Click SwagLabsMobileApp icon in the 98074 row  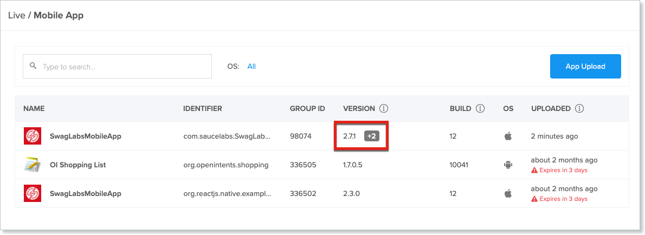pos(33,136)
